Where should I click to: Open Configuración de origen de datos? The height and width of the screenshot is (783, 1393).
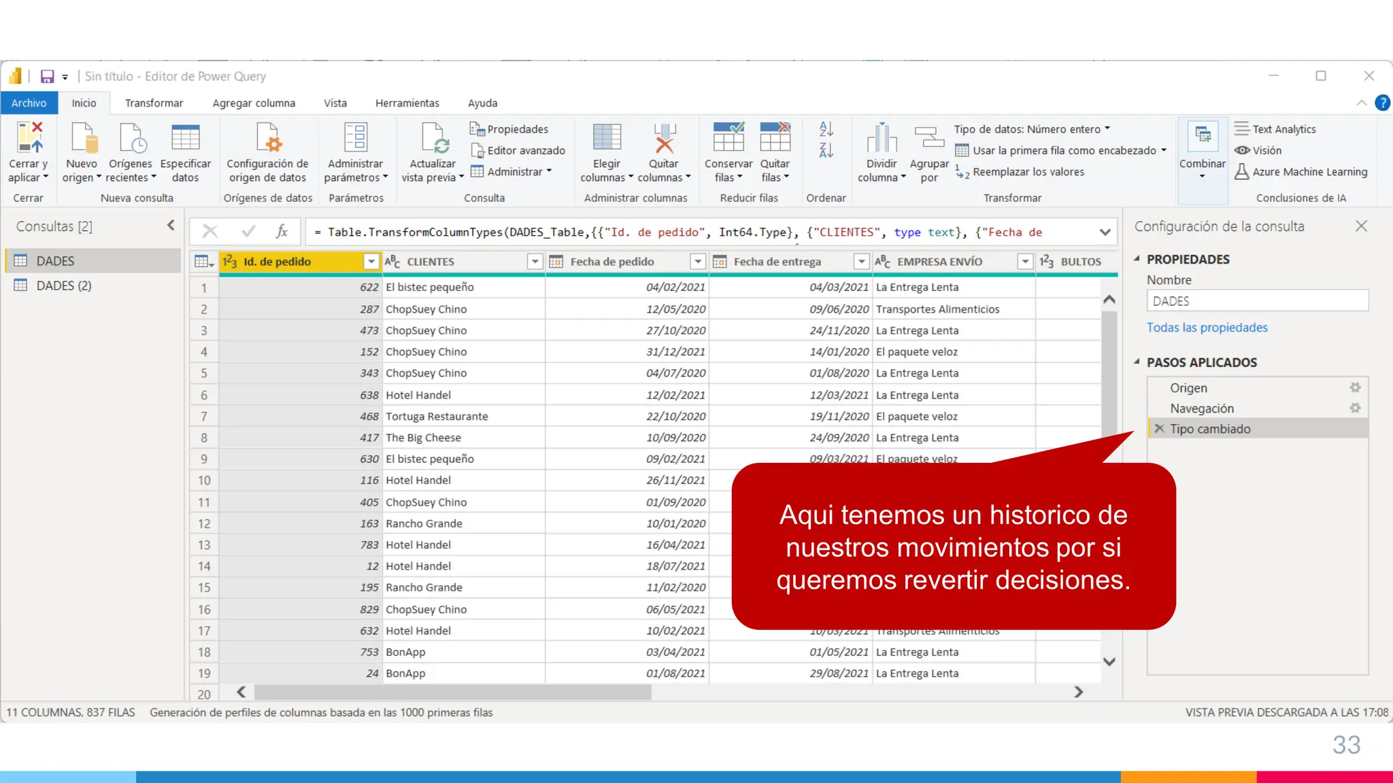pos(267,138)
